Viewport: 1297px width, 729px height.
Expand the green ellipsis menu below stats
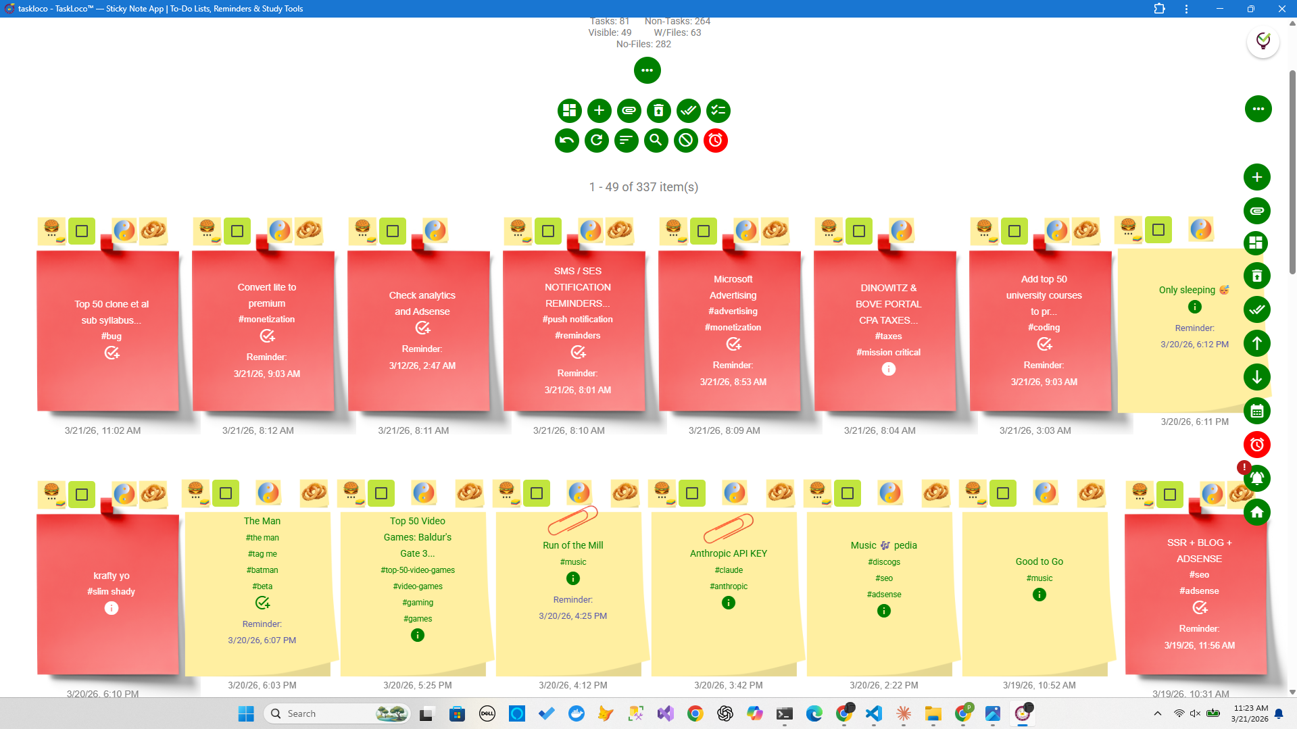pyautogui.click(x=647, y=70)
